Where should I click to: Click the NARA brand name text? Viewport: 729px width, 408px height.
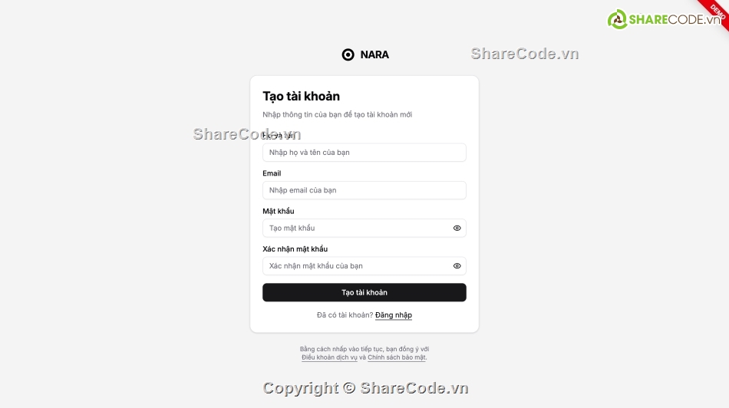click(374, 54)
